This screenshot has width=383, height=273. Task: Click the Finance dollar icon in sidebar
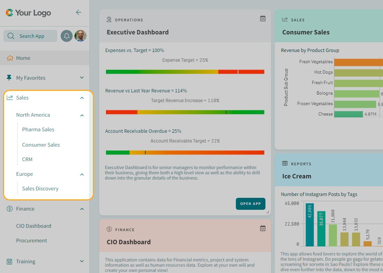[x=10, y=209]
